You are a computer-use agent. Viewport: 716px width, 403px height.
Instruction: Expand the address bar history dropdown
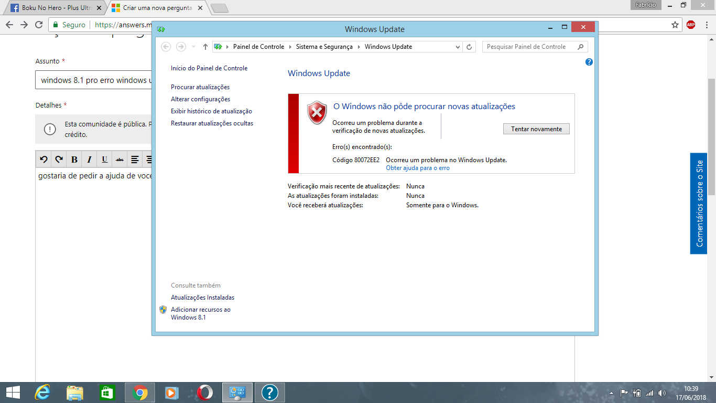point(458,47)
